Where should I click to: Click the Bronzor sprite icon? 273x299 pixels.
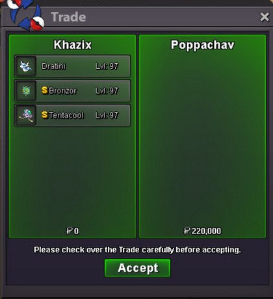26,91
